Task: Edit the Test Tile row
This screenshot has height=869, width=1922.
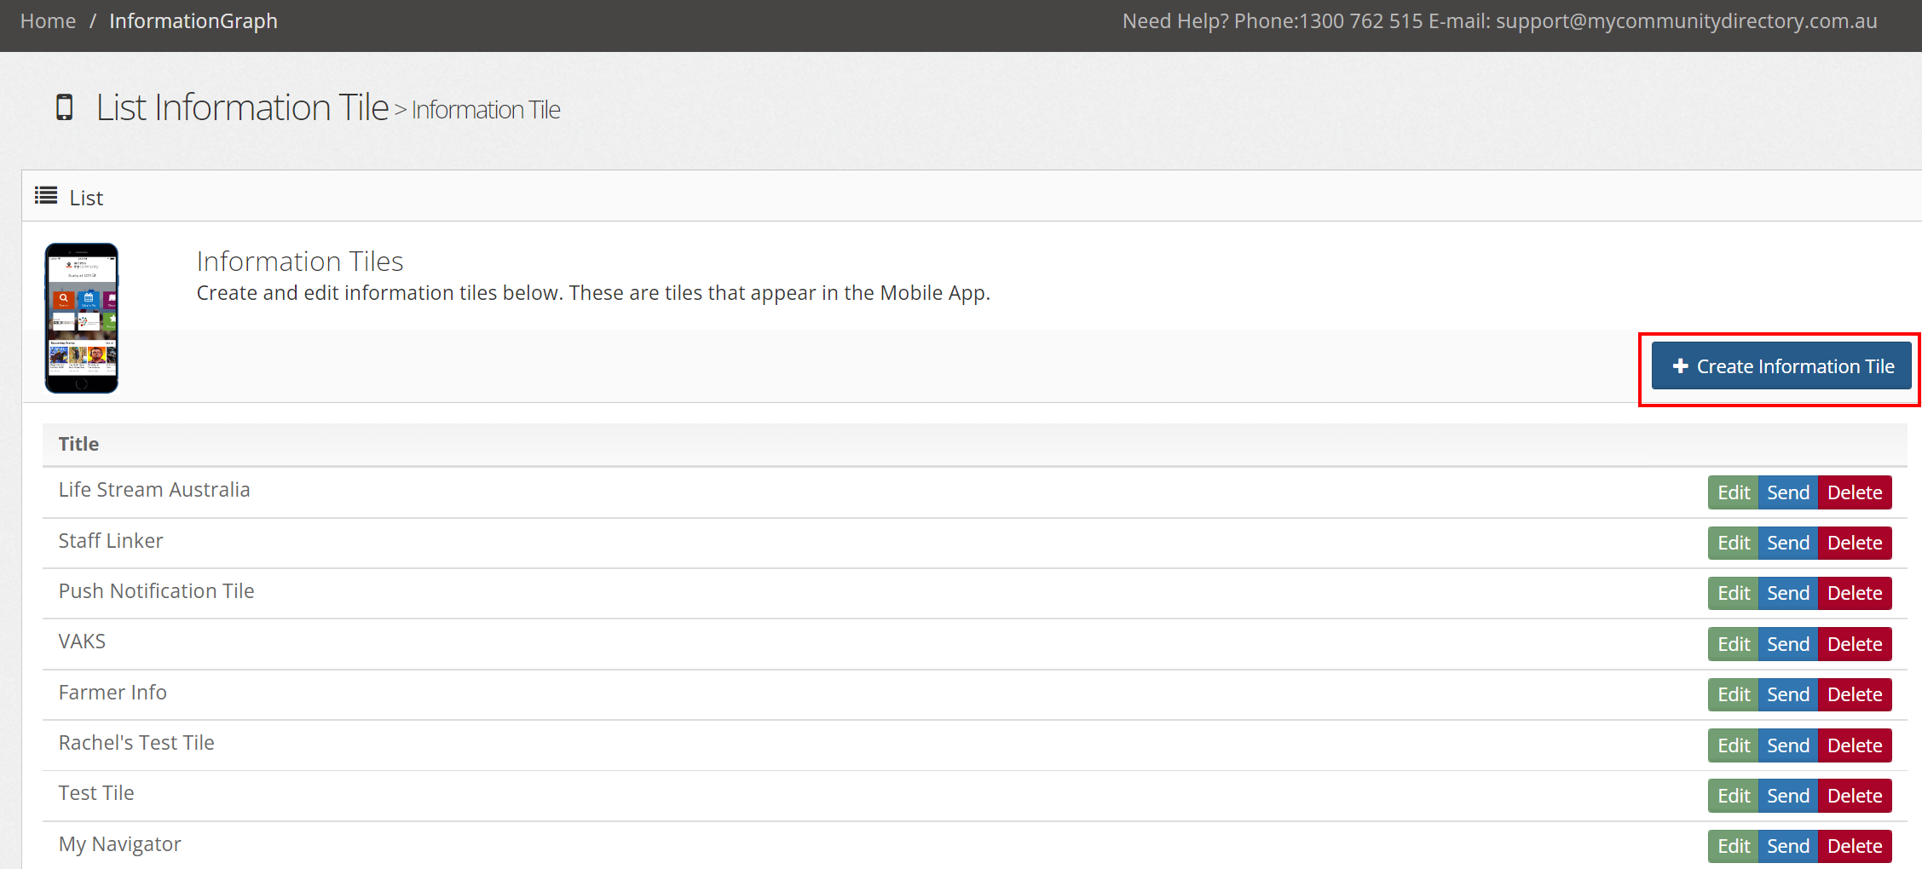Action: pos(1733,796)
